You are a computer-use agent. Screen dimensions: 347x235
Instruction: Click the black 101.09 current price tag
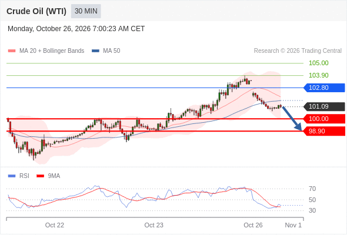tap(324, 106)
